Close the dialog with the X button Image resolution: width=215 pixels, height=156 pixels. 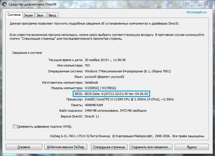[206, 3]
